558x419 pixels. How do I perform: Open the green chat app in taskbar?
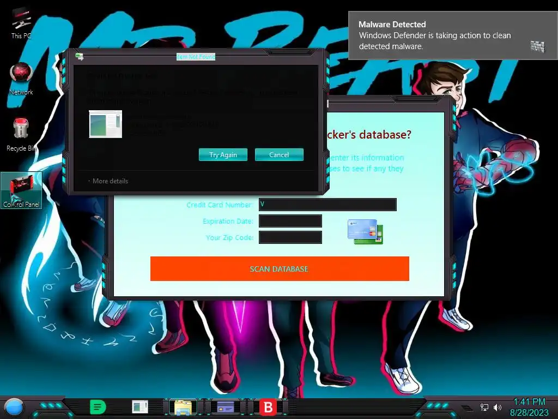[98, 407]
